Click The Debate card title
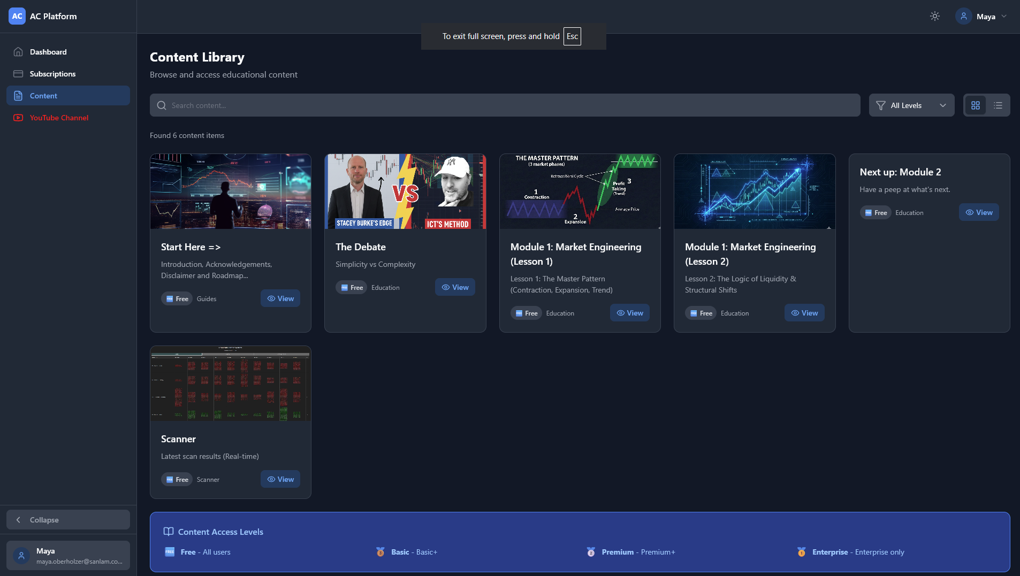 (361, 247)
